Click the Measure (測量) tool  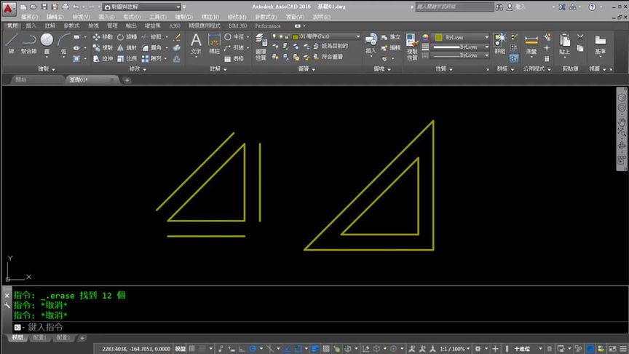pyautogui.click(x=531, y=44)
